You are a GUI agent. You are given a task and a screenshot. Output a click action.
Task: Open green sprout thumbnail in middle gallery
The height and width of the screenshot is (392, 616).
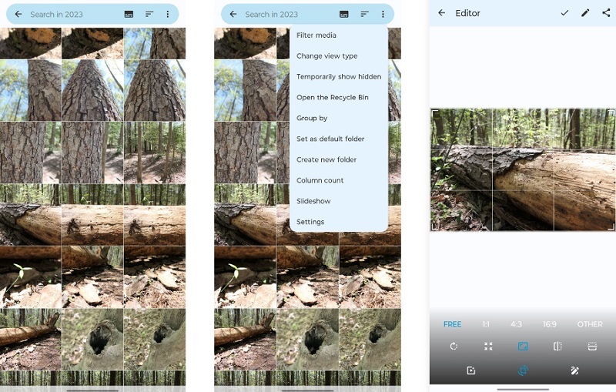coord(245,277)
